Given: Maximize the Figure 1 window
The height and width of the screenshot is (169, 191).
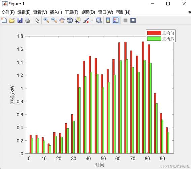Looking at the screenshot, I should 168,4.
